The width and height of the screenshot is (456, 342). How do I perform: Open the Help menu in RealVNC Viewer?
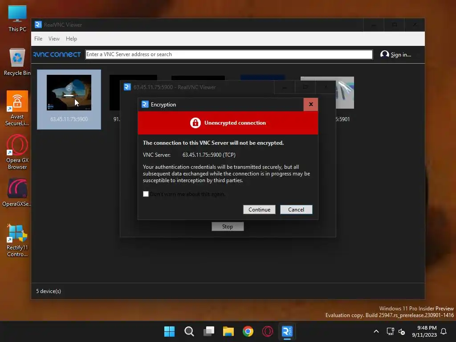click(71, 39)
